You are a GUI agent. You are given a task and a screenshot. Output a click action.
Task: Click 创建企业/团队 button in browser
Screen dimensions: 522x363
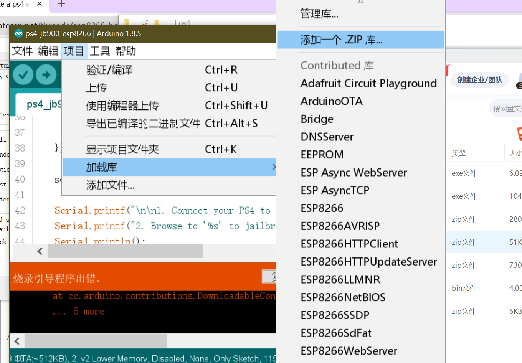tap(479, 80)
